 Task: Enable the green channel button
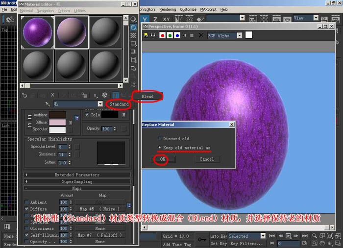pyautogui.click(x=170, y=35)
